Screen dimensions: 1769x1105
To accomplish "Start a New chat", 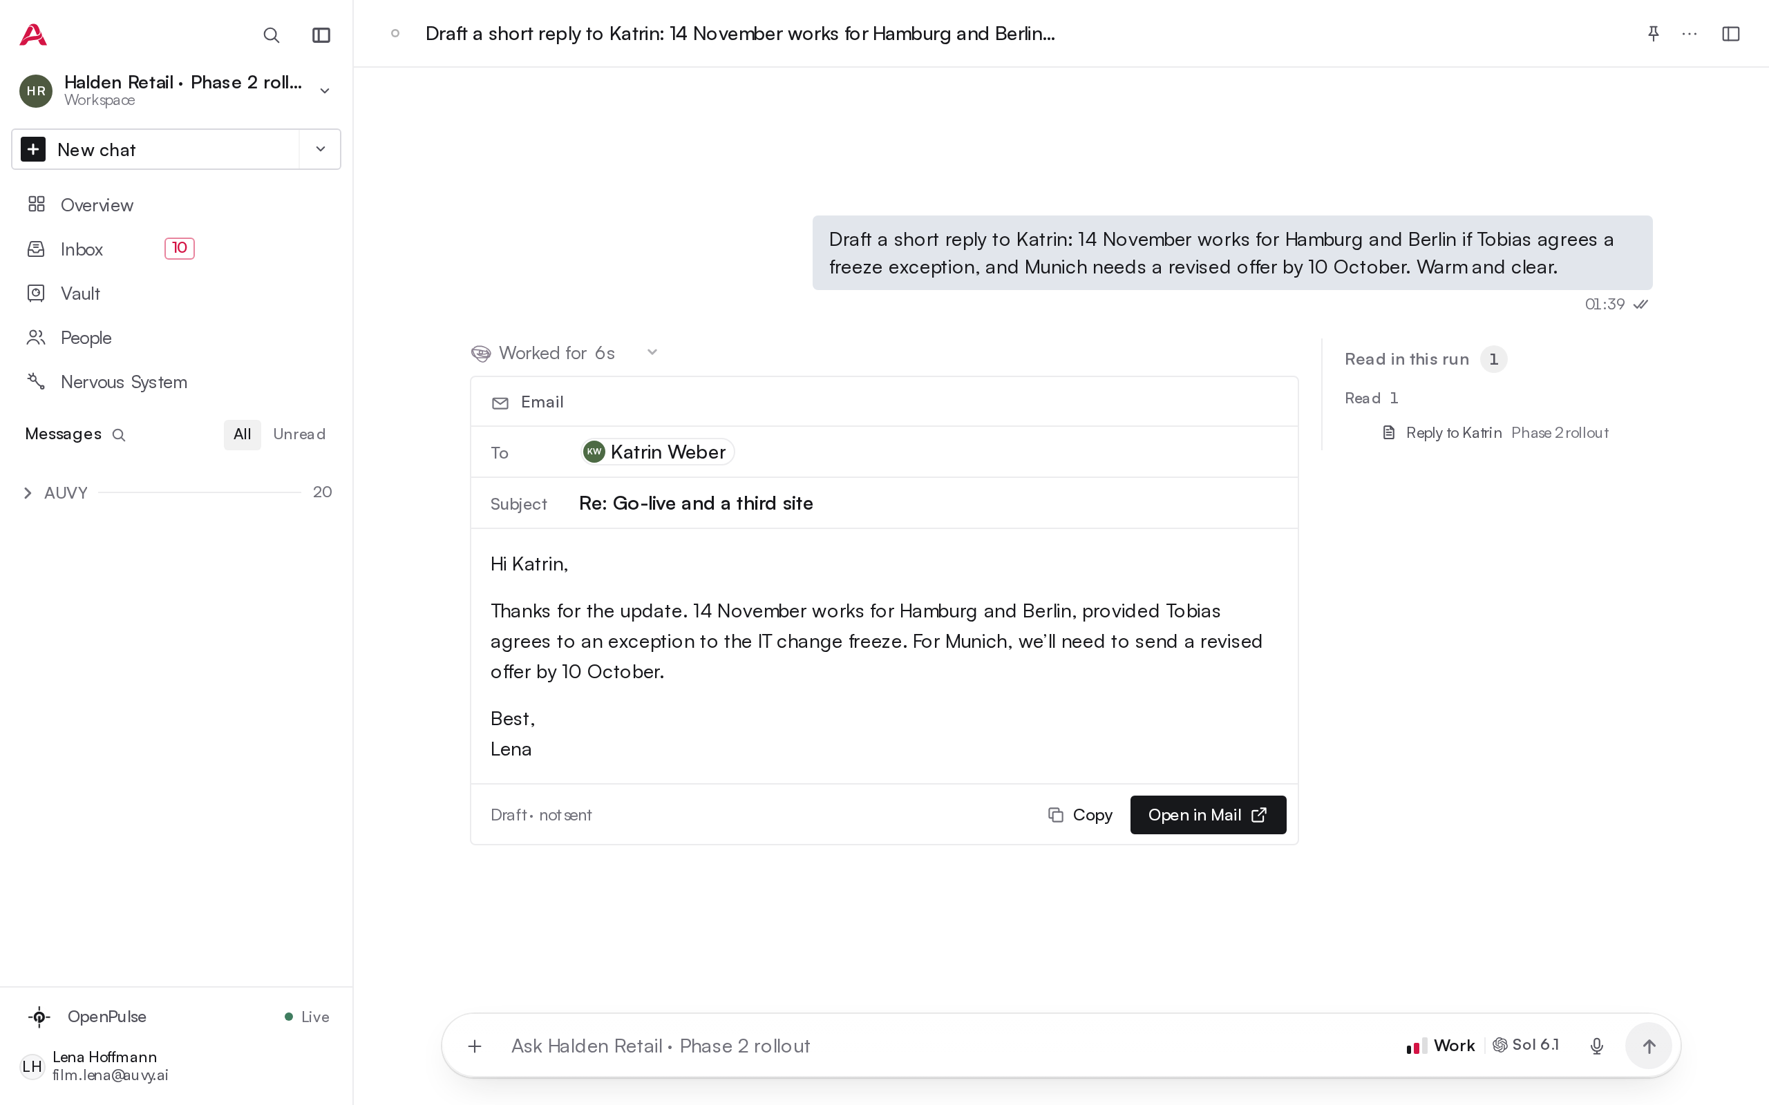I will 155,149.
